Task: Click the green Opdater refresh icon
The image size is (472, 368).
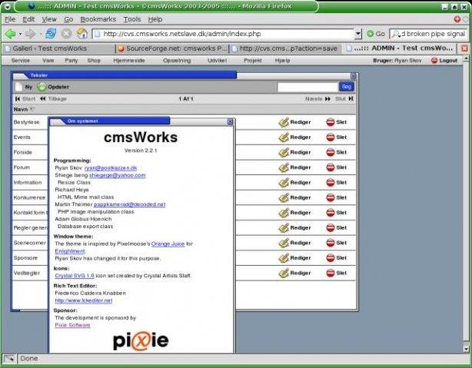Action: (x=42, y=87)
